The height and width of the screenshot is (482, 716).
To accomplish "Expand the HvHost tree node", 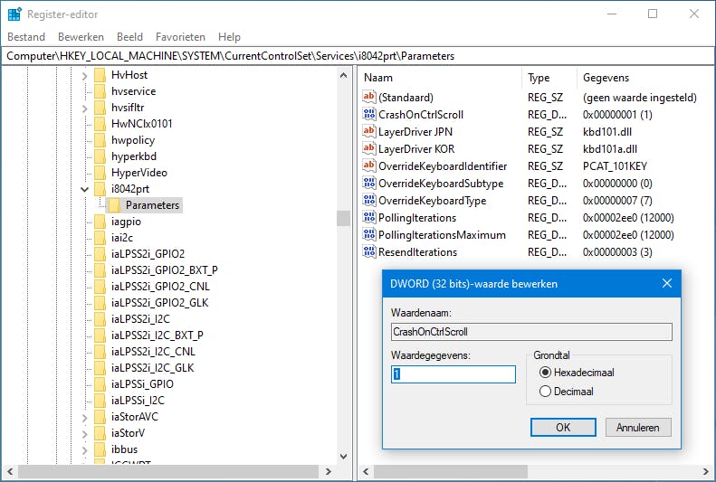I will (x=85, y=76).
